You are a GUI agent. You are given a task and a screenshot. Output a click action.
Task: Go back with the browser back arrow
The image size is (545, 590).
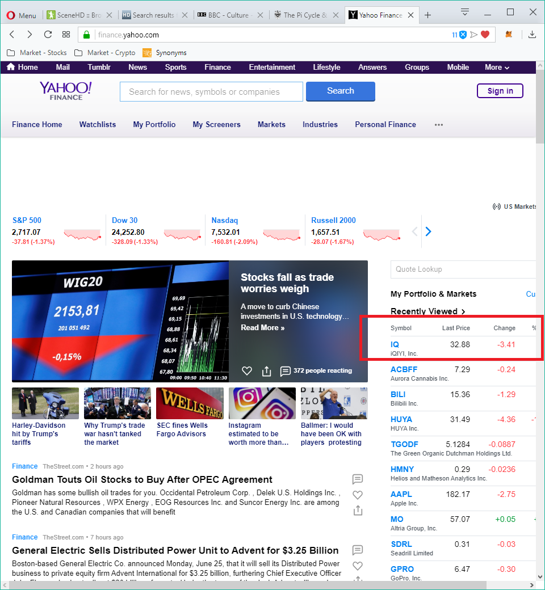[x=12, y=35]
